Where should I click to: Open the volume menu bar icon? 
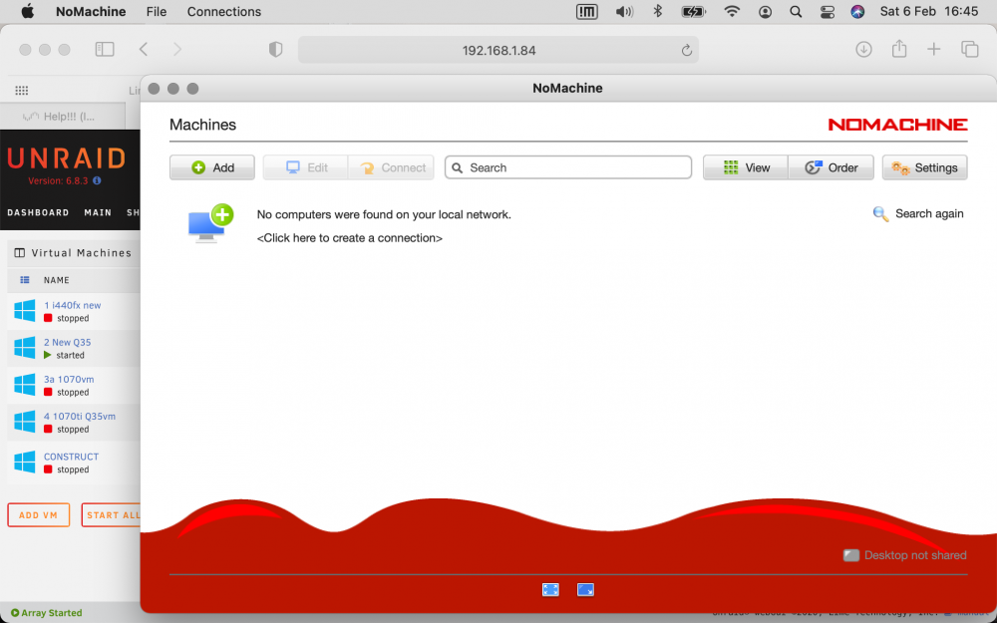tap(624, 11)
